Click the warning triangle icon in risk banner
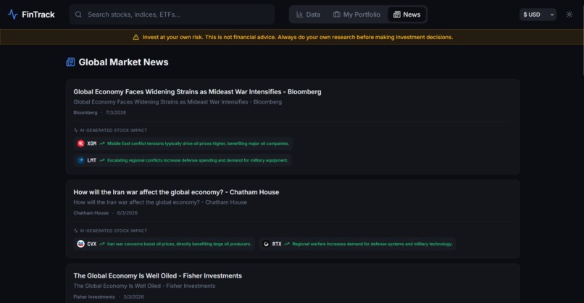The image size is (584, 303). coord(135,37)
